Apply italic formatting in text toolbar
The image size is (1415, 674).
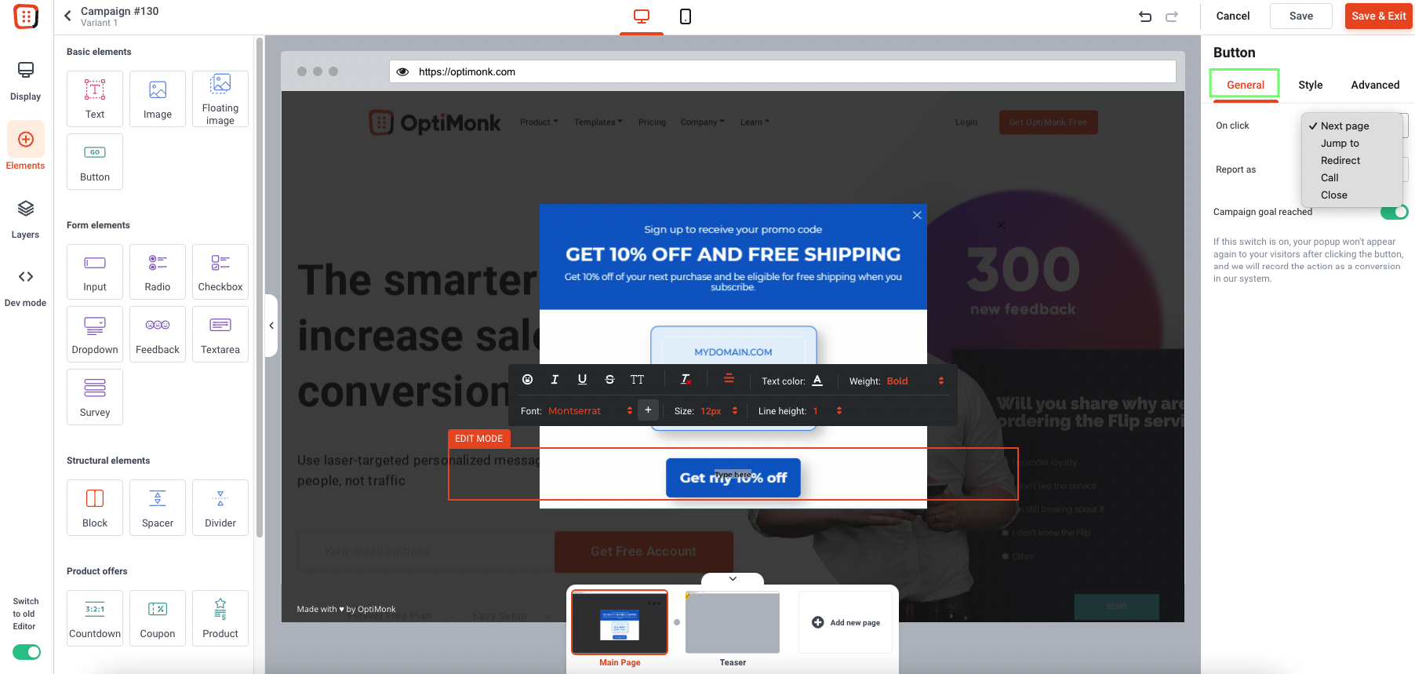tap(555, 380)
